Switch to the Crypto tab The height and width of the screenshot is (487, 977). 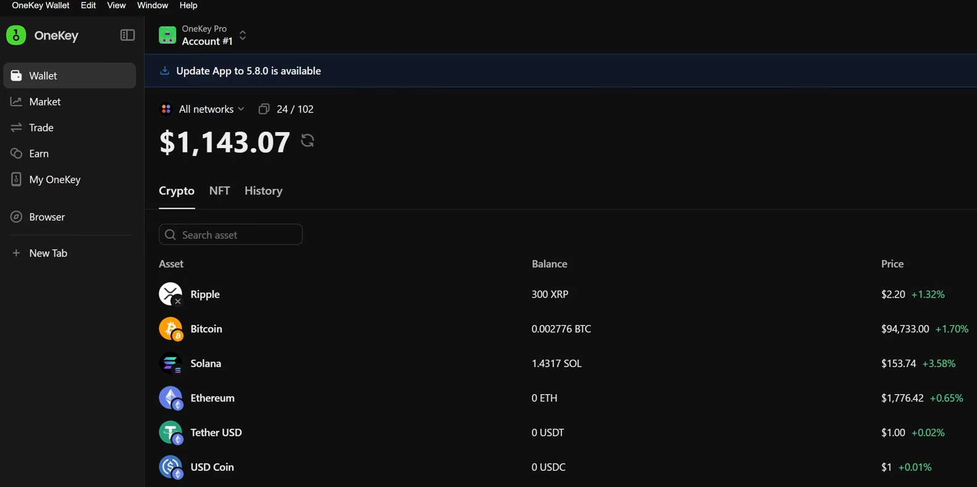click(x=177, y=191)
